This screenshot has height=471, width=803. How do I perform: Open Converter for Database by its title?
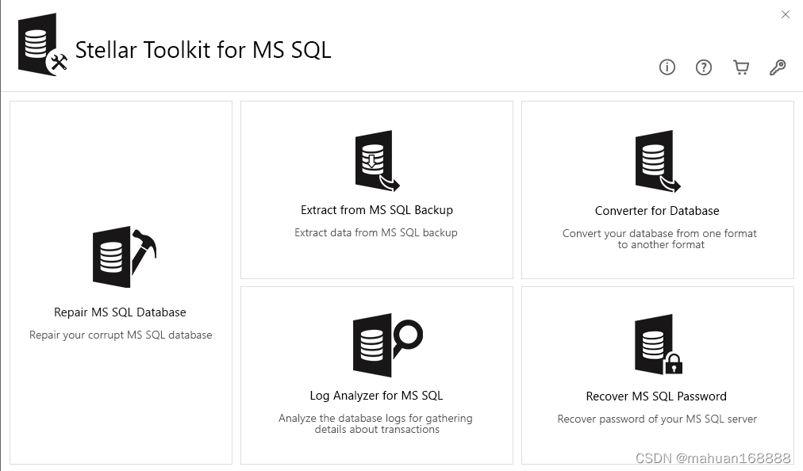coord(657,211)
